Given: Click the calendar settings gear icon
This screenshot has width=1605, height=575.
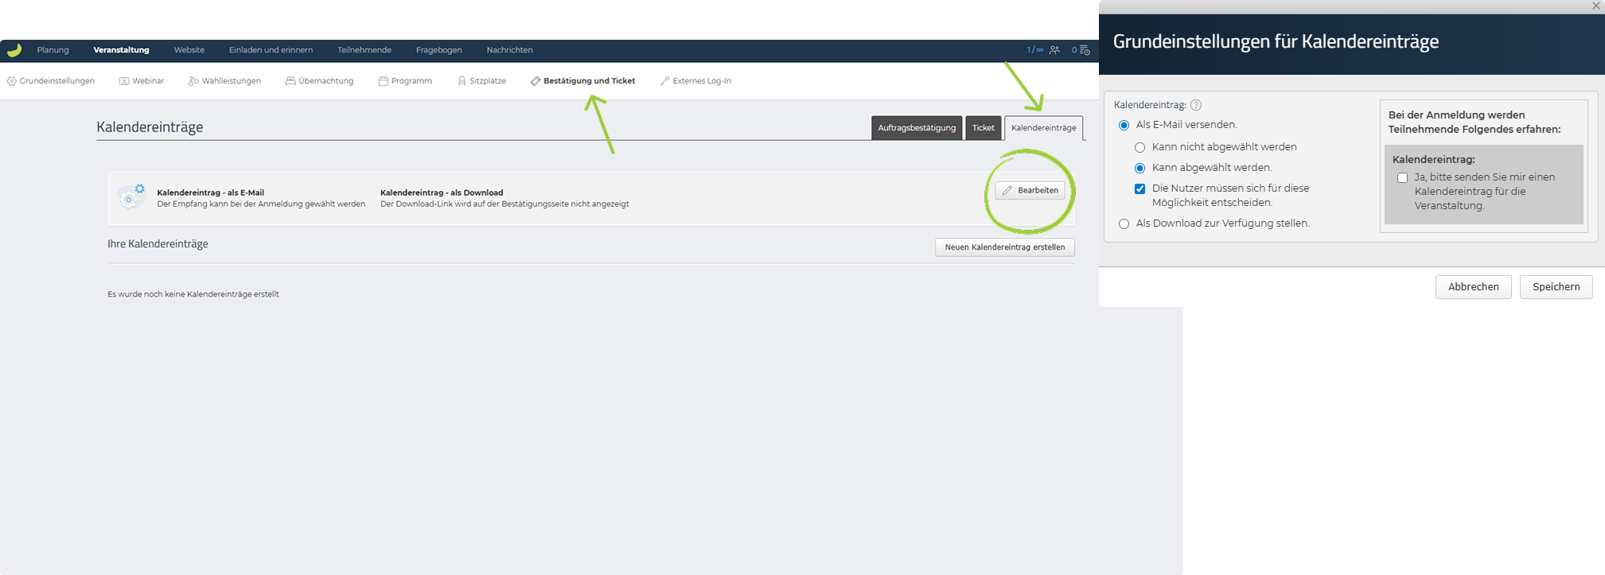Looking at the screenshot, I should click(x=131, y=196).
